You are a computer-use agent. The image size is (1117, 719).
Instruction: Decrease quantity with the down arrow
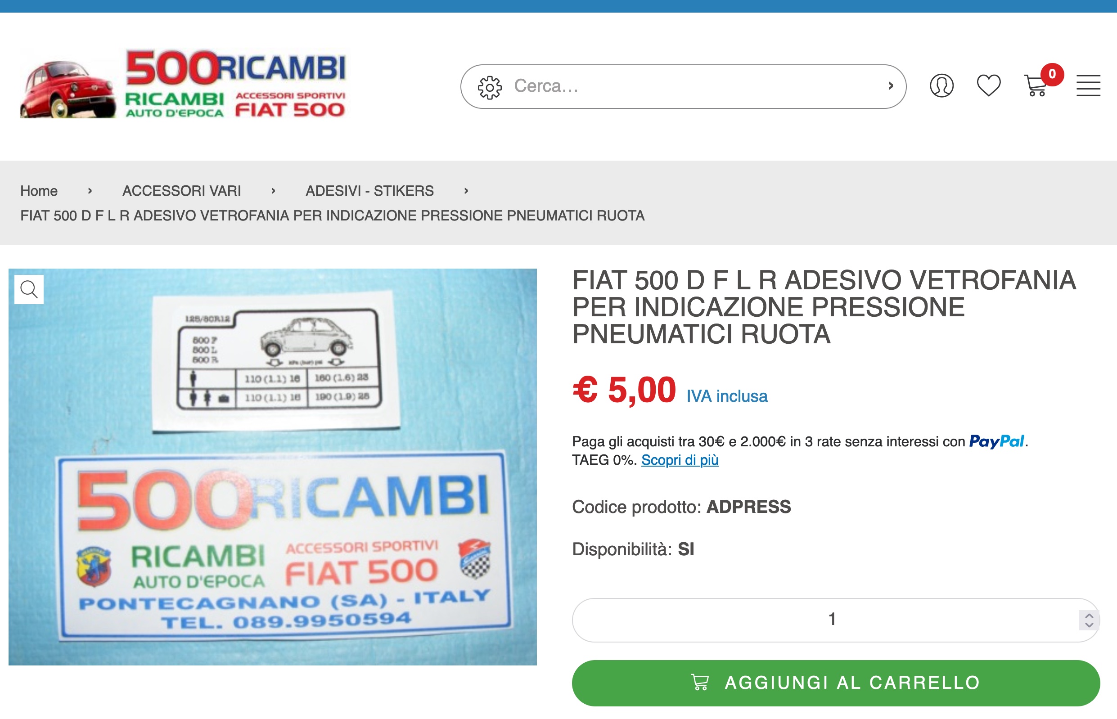coord(1089,625)
